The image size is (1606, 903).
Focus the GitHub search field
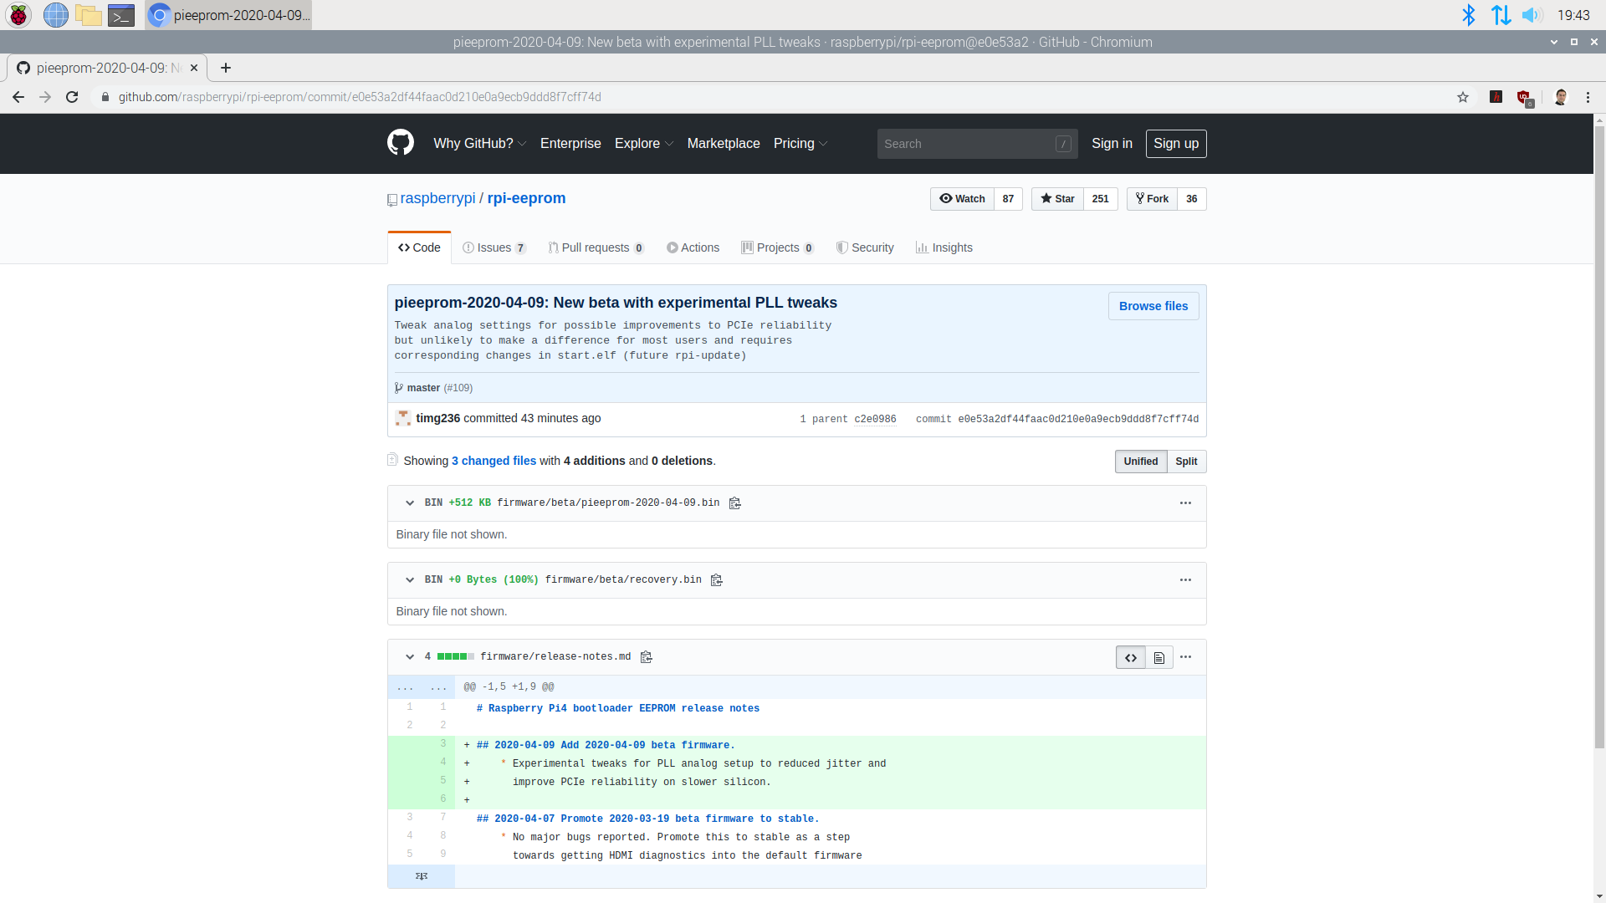(968, 144)
